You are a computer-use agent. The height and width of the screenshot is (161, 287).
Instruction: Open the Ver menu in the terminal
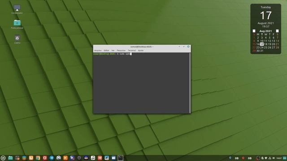click(x=113, y=51)
